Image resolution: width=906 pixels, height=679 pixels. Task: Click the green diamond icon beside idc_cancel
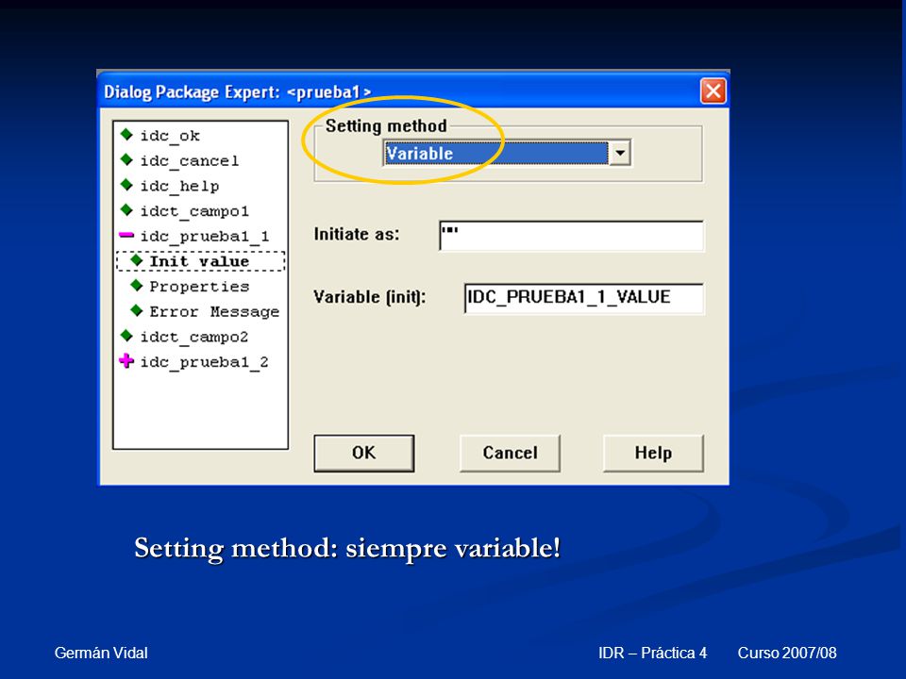click(126, 159)
